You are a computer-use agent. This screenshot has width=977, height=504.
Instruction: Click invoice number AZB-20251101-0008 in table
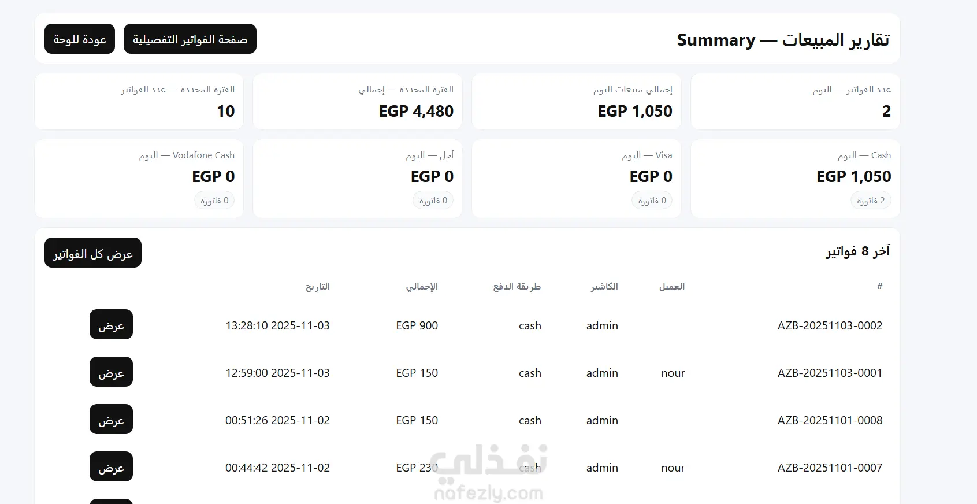tap(830, 420)
